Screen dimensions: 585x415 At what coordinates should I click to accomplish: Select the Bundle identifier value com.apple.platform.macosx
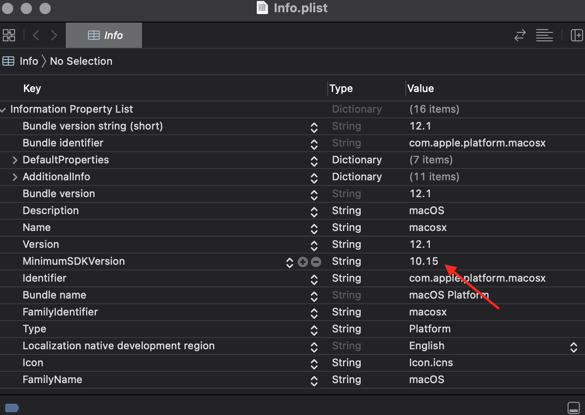477,143
